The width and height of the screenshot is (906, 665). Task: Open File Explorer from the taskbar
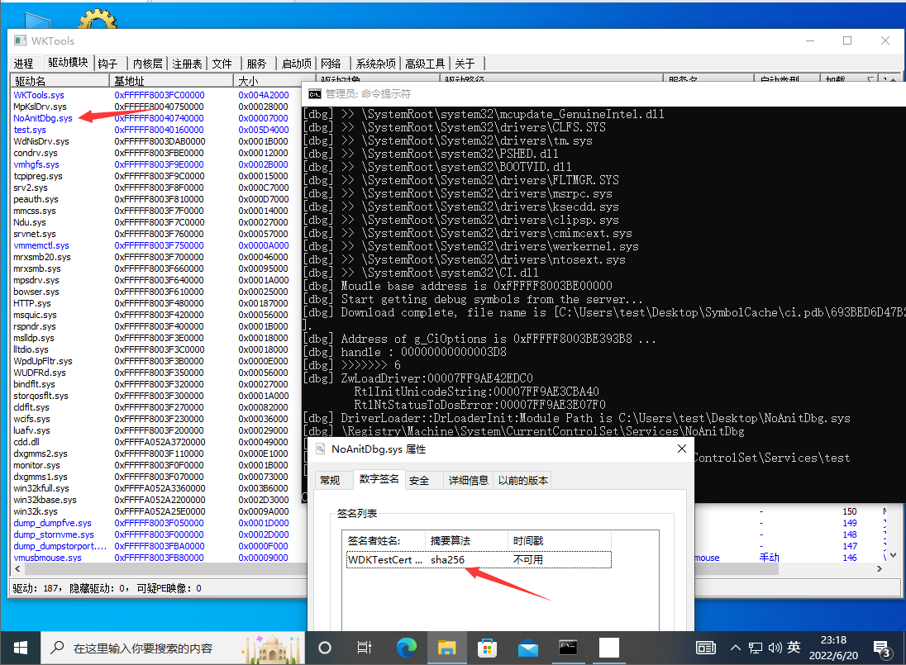tap(446, 647)
